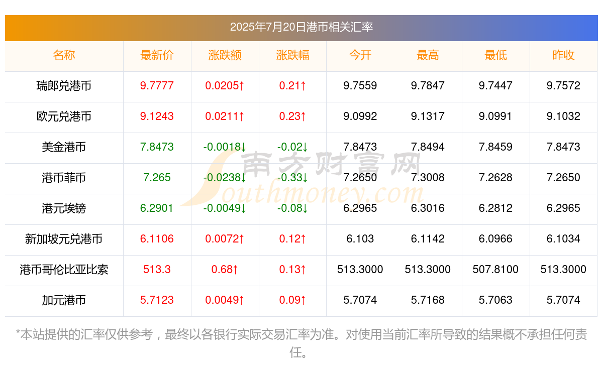Click change percent -0.02↓

292,147
